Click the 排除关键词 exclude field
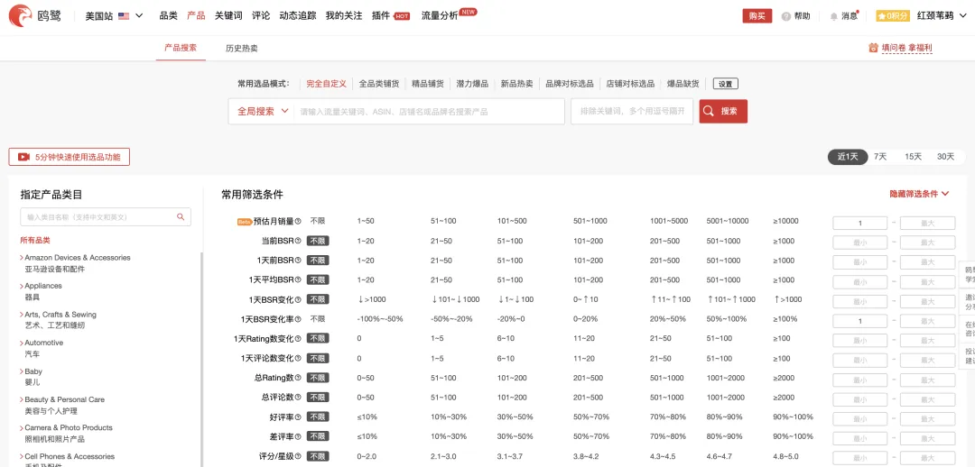Image resolution: width=975 pixels, height=467 pixels. click(632, 111)
